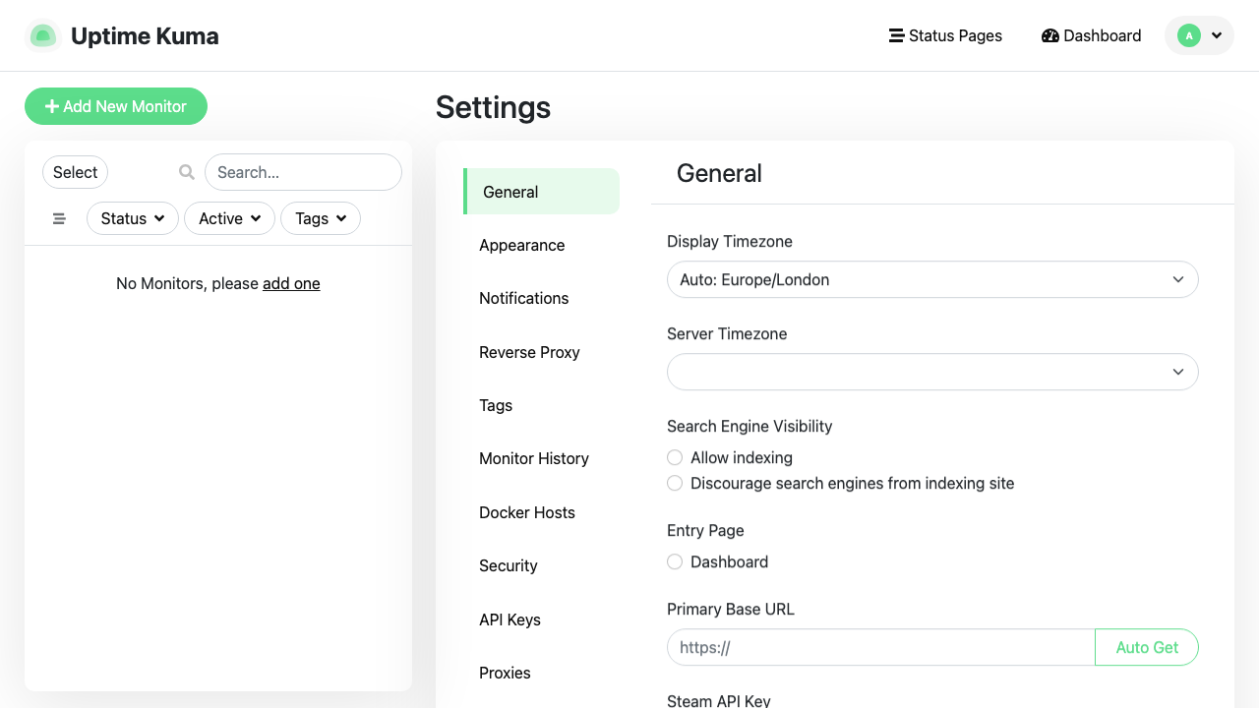This screenshot has width=1259, height=708.
Task: Open API Keys settings
Action: coord(541,619)
